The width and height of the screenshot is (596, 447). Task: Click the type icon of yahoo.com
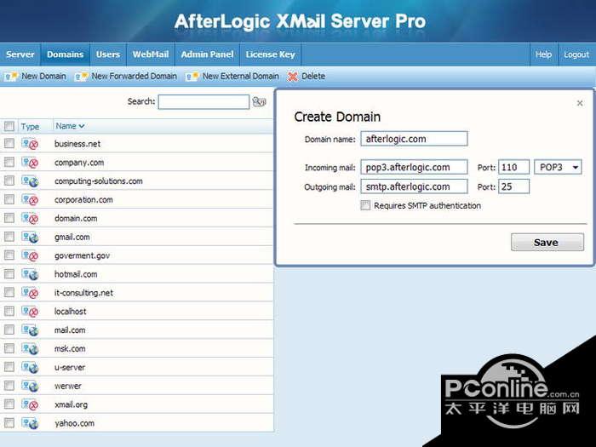(x=30, y=423)
